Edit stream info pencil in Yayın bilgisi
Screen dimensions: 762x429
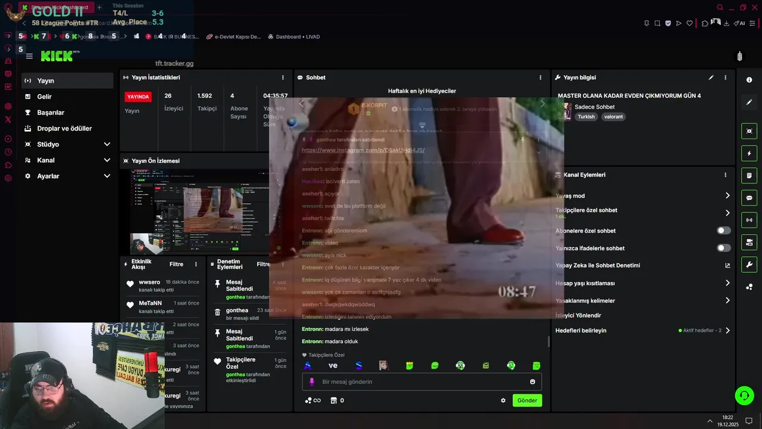click(x=711, y=77)
